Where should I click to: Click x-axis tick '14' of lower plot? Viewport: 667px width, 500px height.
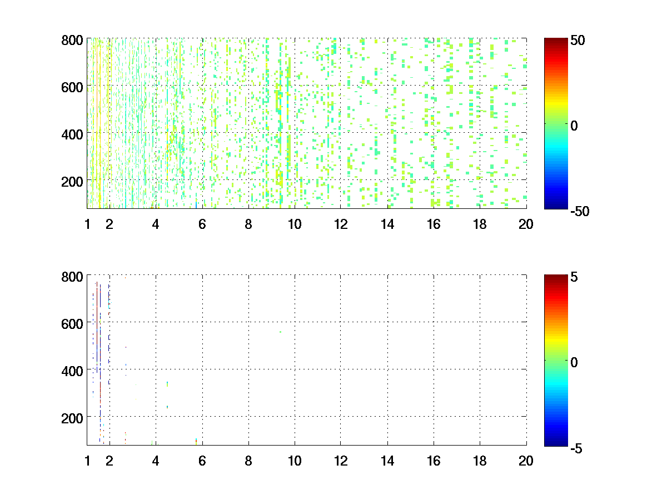point(387,461)
